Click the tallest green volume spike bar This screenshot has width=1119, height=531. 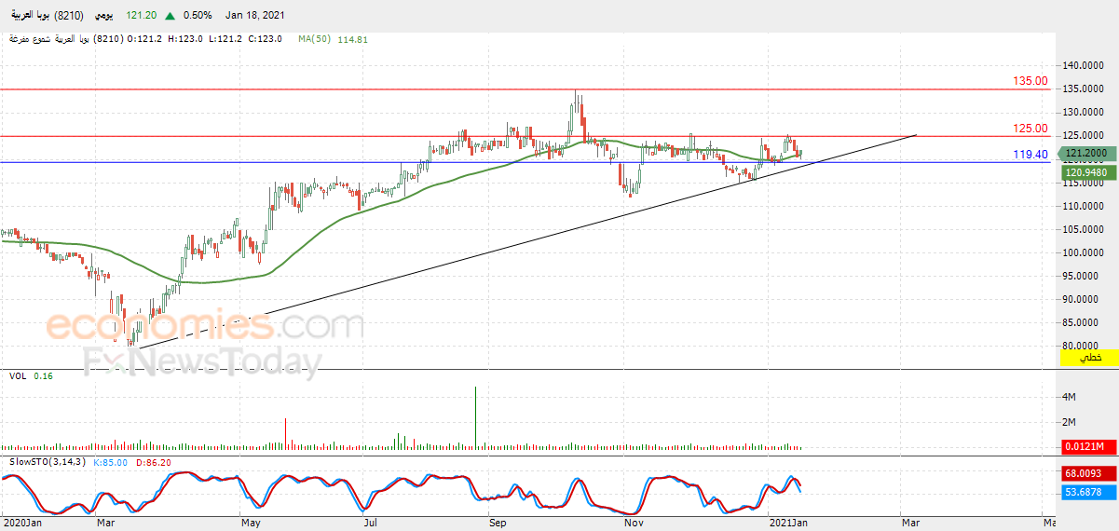tap(476, 418)
